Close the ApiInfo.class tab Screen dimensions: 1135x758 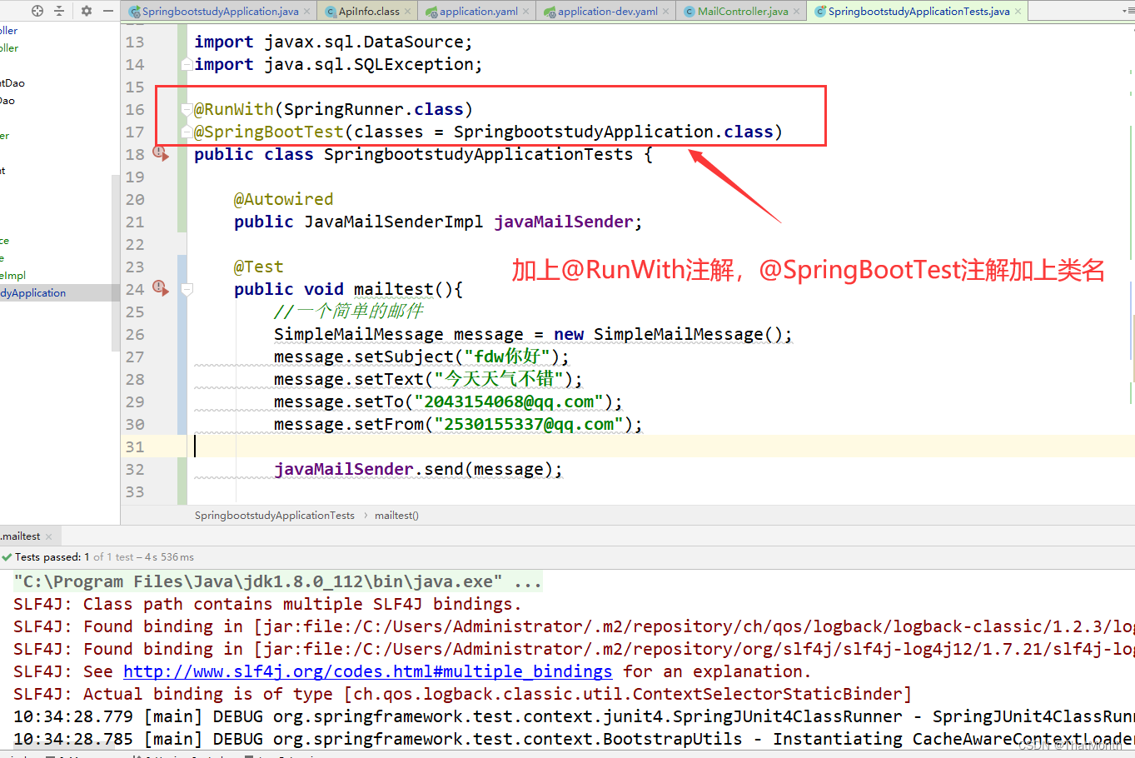(408, 12)
